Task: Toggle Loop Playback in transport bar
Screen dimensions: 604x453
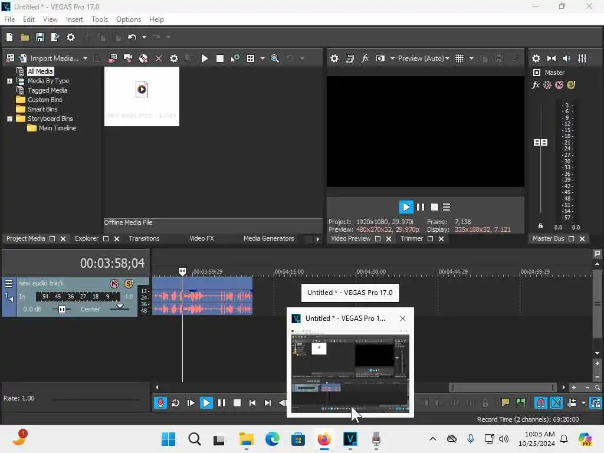Action: (176, 403)
